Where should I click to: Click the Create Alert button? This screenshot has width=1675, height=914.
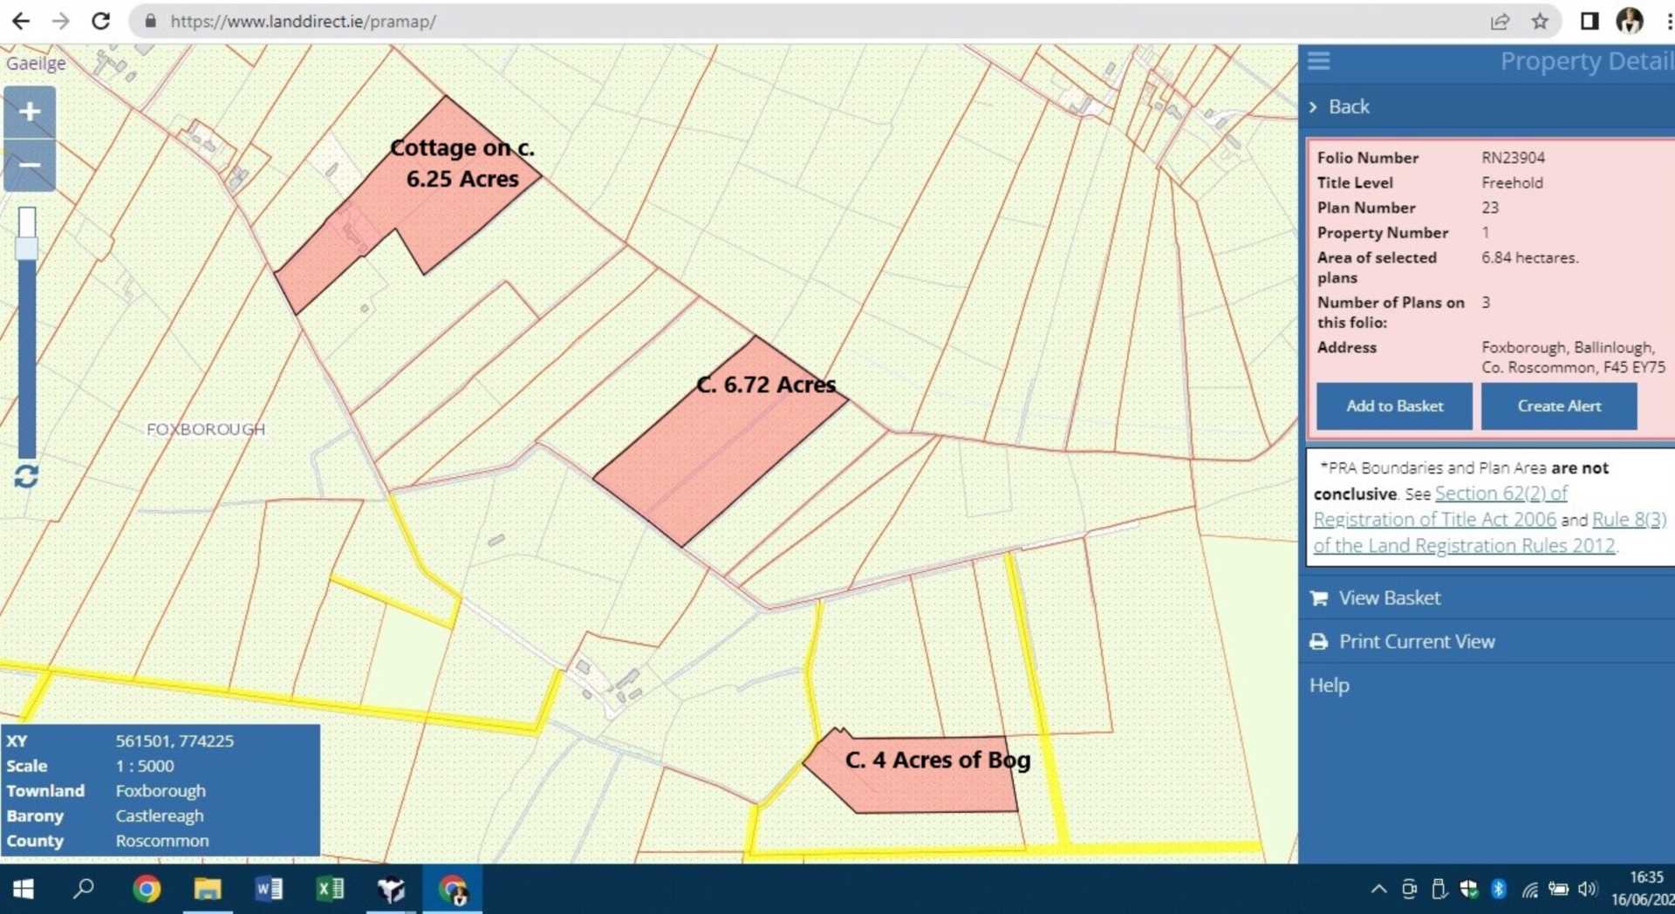click(x=1558, y=406)
